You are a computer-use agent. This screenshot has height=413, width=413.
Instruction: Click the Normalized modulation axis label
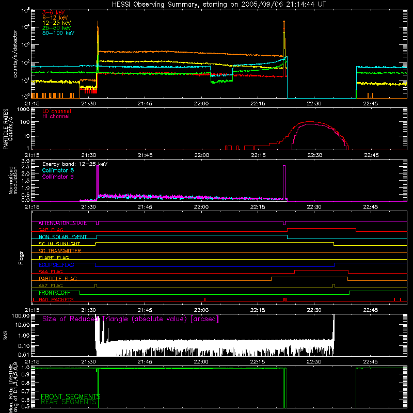(13, 180)
